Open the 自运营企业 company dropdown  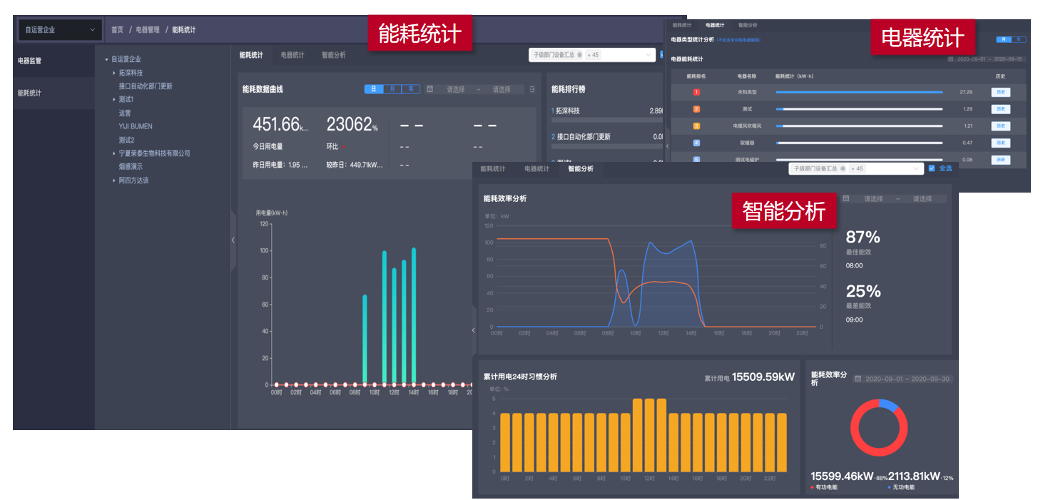coord(60,30)
